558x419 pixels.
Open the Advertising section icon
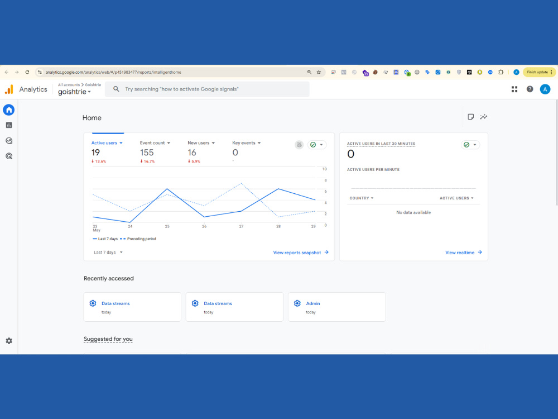point(9,156)
